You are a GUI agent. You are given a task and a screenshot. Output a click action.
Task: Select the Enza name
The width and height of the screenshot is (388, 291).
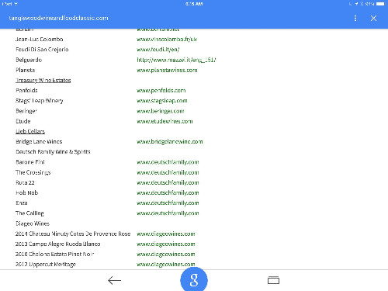tap(22, 203)
